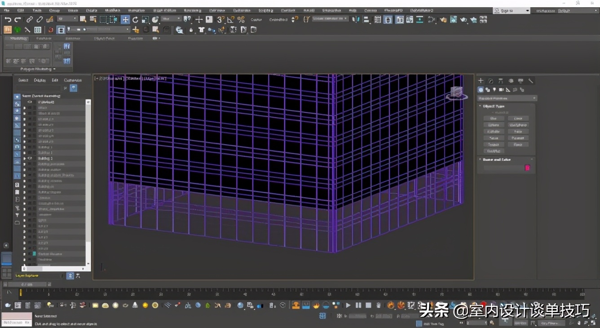Screen dimensions: 600x328
Task: Activate the Select and Rotate tool
Action: click(x=136, y=20)
